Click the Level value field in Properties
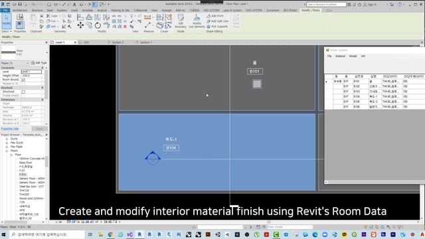Viewport: 425px width, 239px height. (31, 72)
